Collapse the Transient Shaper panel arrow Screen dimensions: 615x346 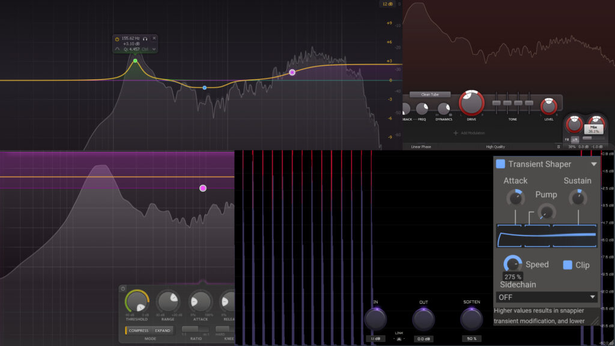pyautogui.click(x=594, y=164)
